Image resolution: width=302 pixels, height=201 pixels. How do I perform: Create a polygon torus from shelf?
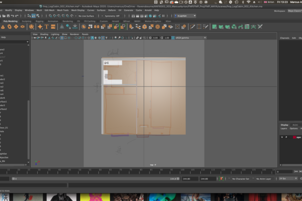10,27
